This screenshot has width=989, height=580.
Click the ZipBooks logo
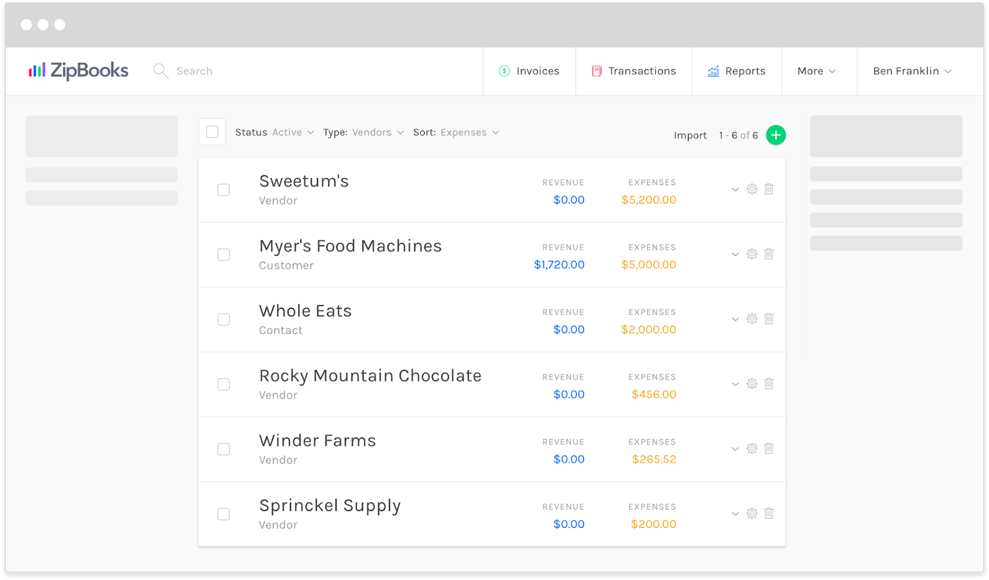79,71
